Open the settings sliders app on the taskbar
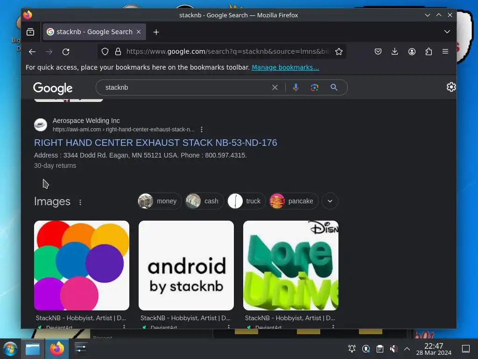This screenshot has height=359, width=478. coord(81,348)
